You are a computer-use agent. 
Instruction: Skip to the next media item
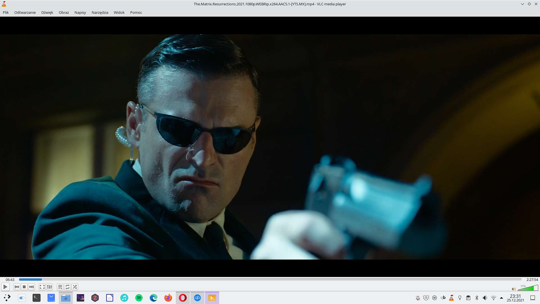(x=31, y=287)
